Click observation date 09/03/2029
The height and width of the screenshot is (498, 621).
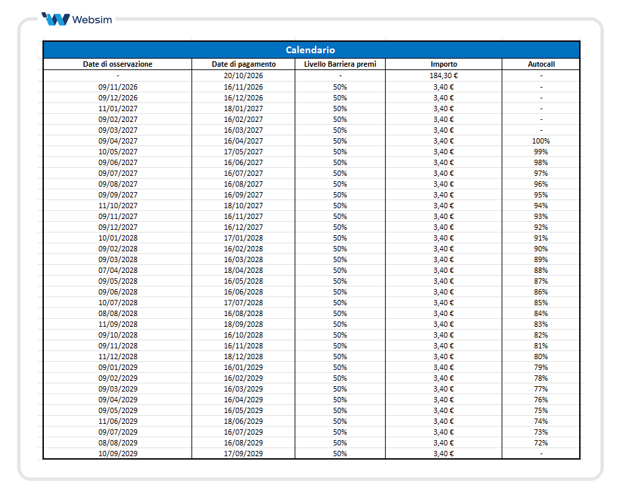pos(117,389)
